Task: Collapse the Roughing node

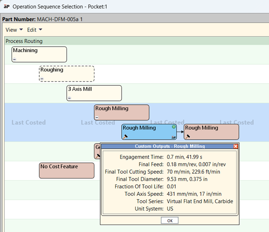Action: 42,79
